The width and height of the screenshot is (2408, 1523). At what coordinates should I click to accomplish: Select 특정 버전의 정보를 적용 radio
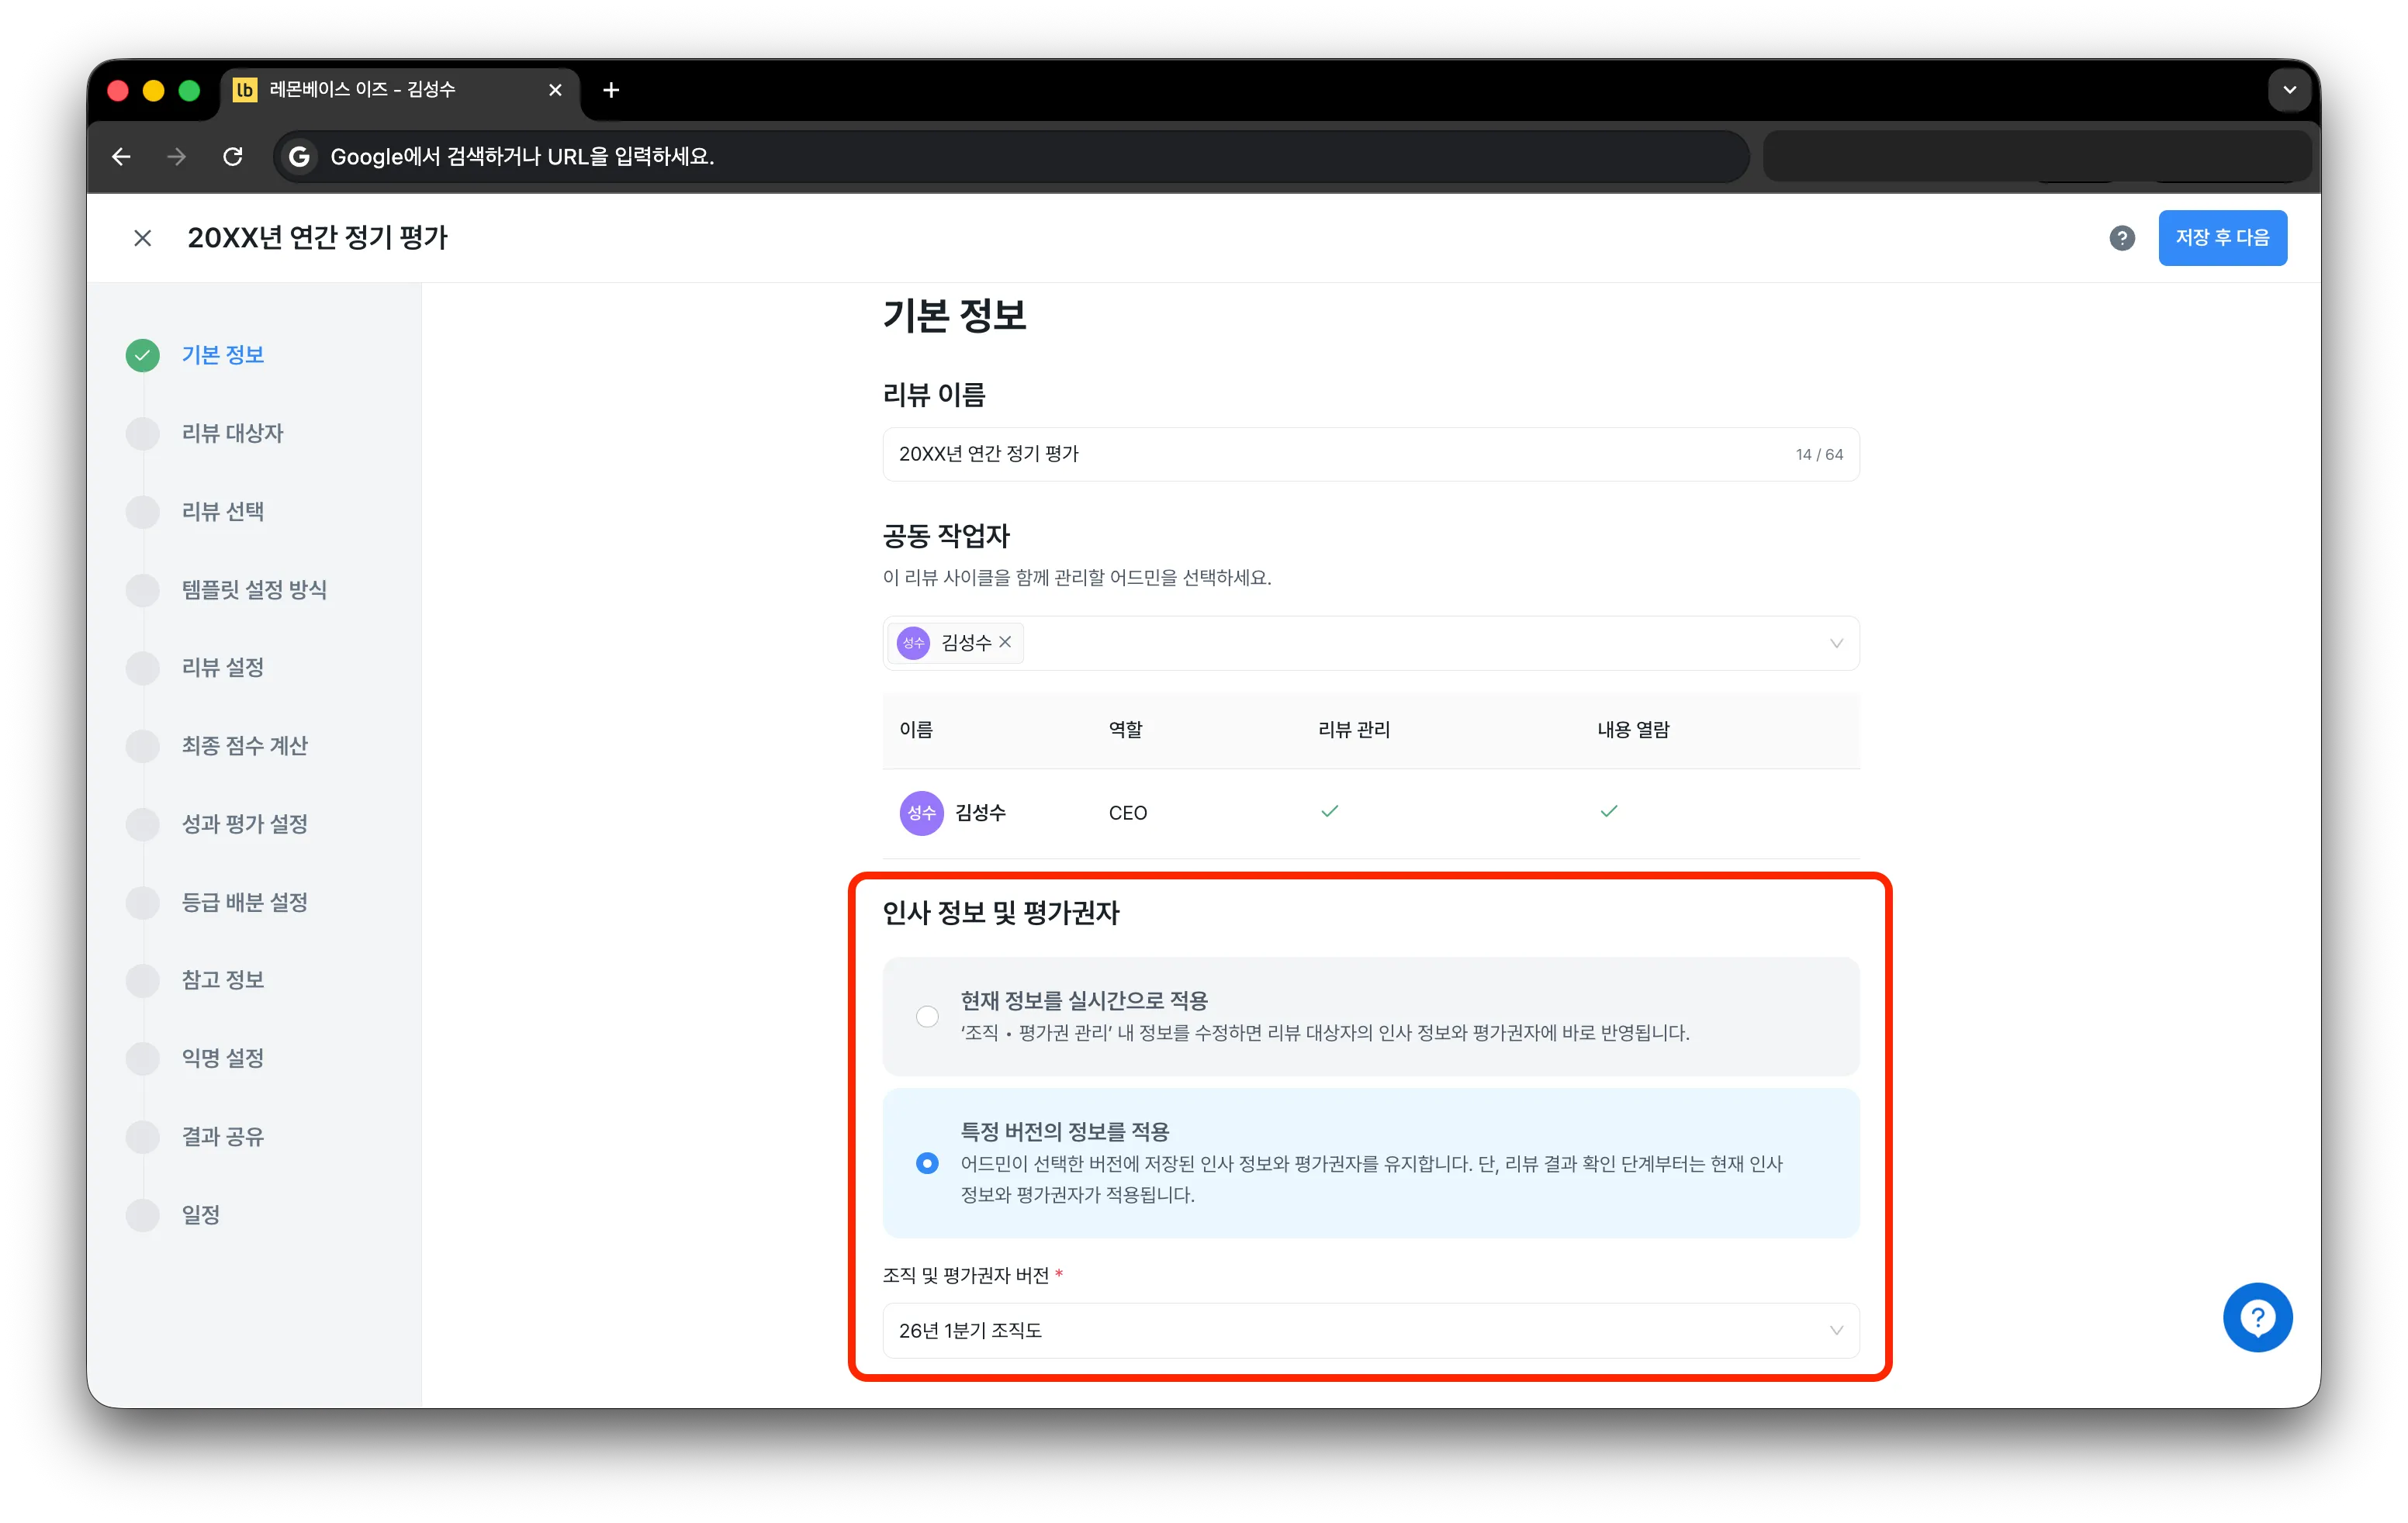point(927,1163)
